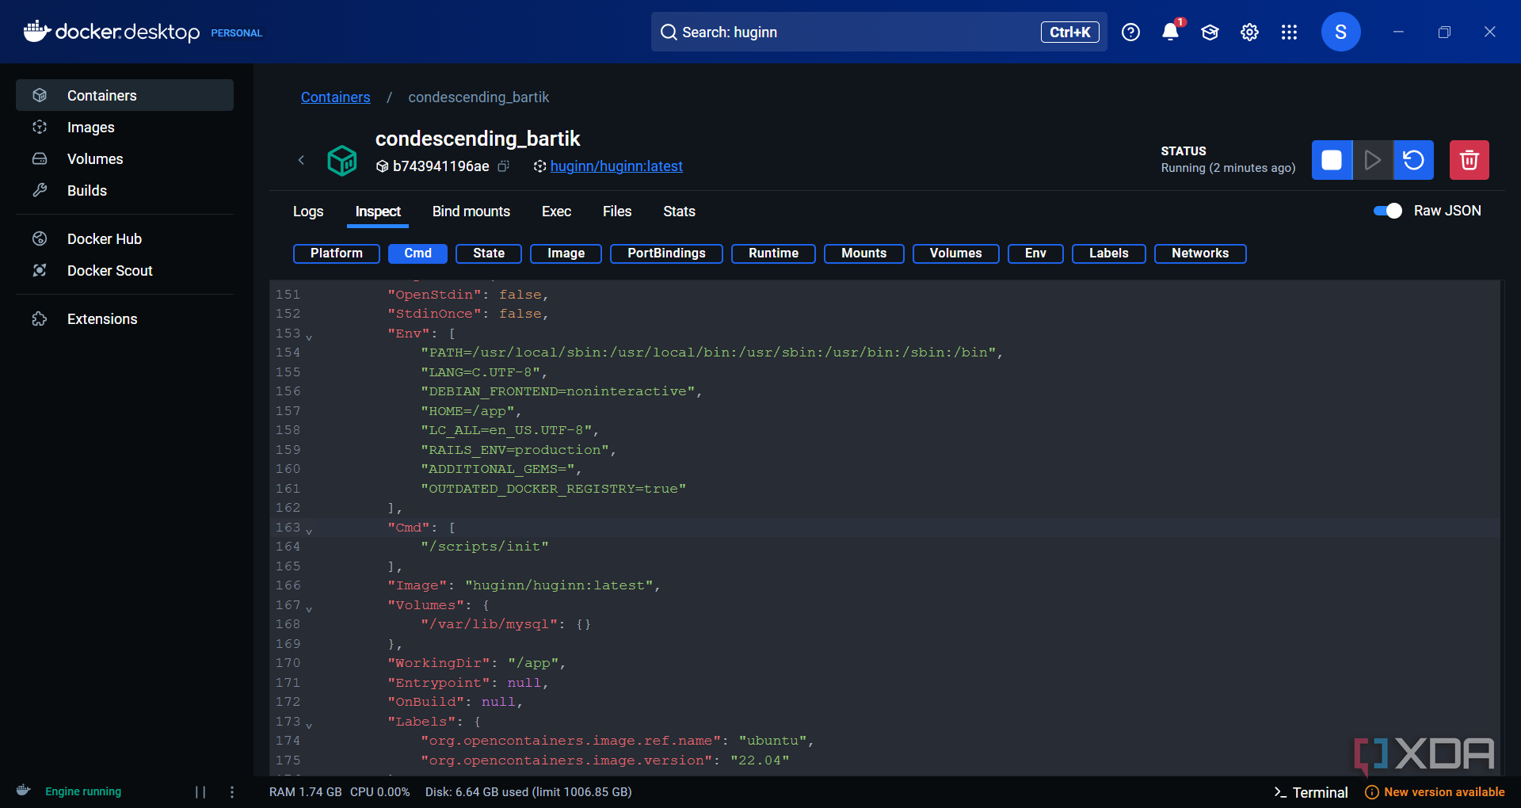Jump to the Networks section
Viewport: 1521px width, 808px height.
1201,253
